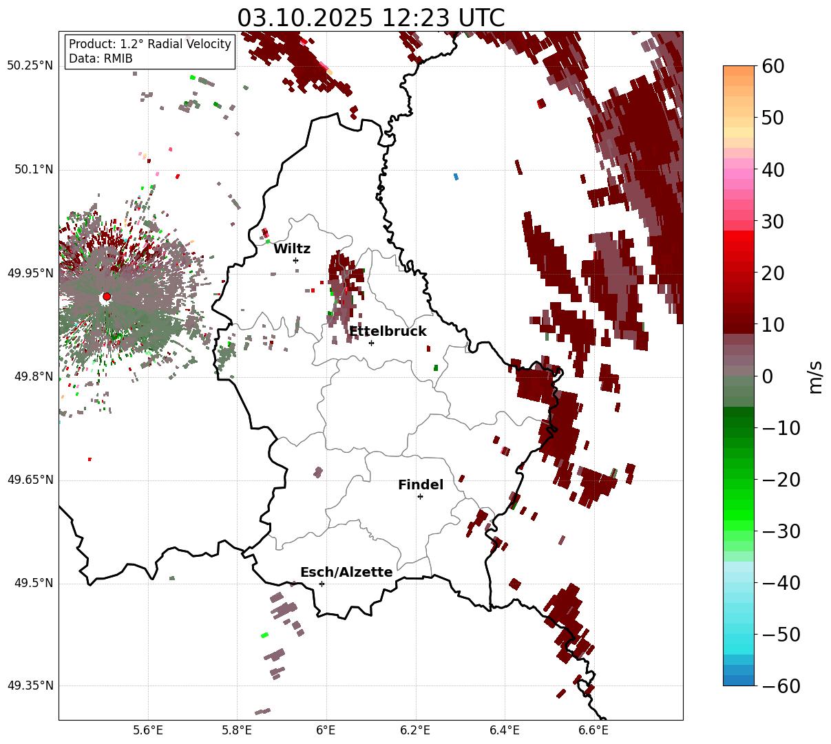This screenshot has height=744, width=831.
Task: Click the 6.2°E longitude label
Action: click(x=415, y=730)
